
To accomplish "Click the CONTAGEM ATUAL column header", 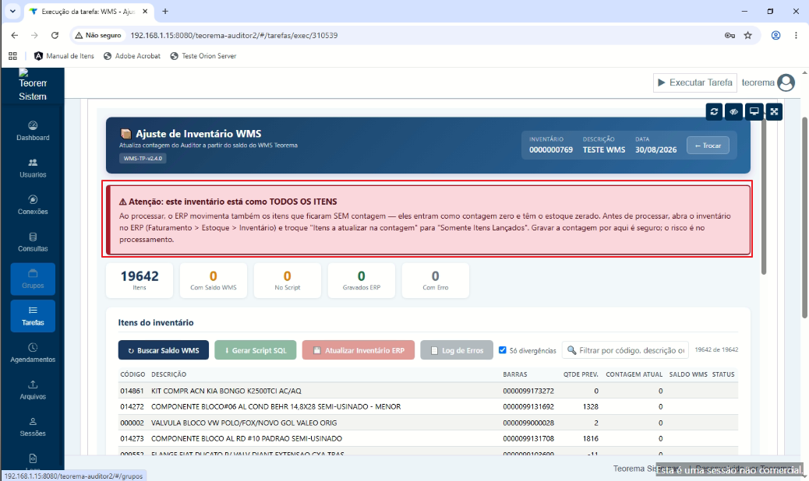I will 634,374.
